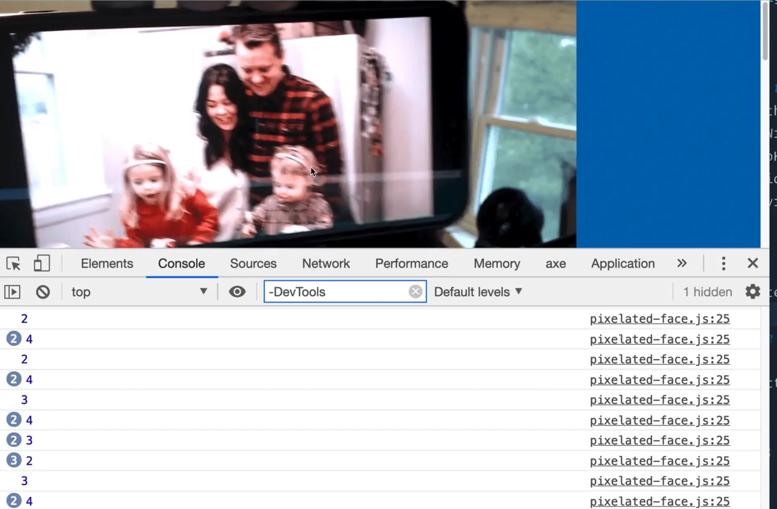Activate the inspect element picker icon
The image size is (777, 509).
[13, 264]
